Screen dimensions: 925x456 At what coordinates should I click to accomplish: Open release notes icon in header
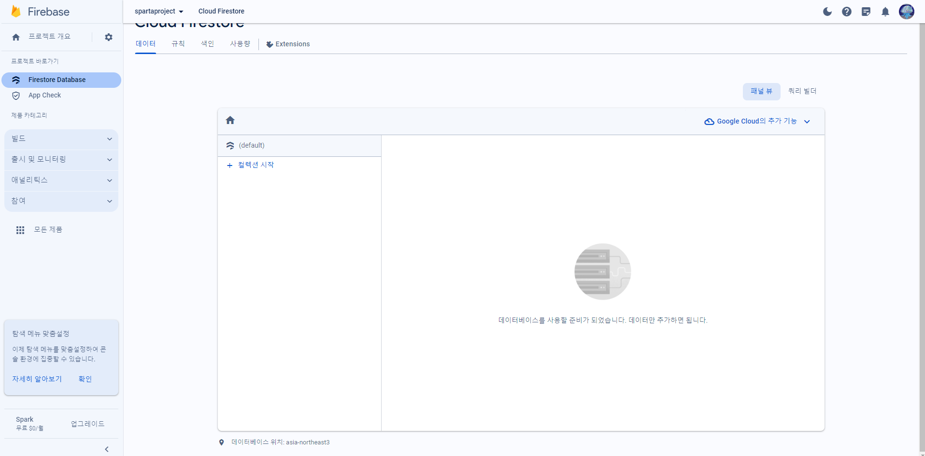coord(866,12)
